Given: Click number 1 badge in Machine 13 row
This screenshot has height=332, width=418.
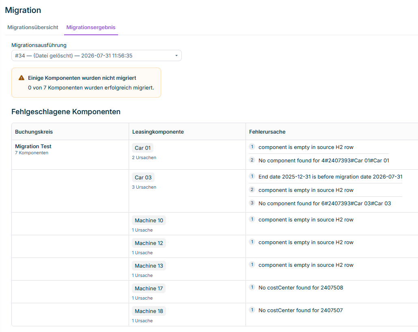Looking at the screenshot, I should 252,264.
